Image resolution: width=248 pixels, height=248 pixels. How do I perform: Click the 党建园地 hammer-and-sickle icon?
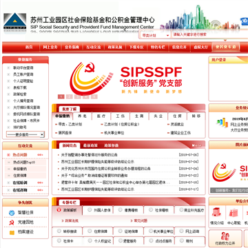pos(12,223)
